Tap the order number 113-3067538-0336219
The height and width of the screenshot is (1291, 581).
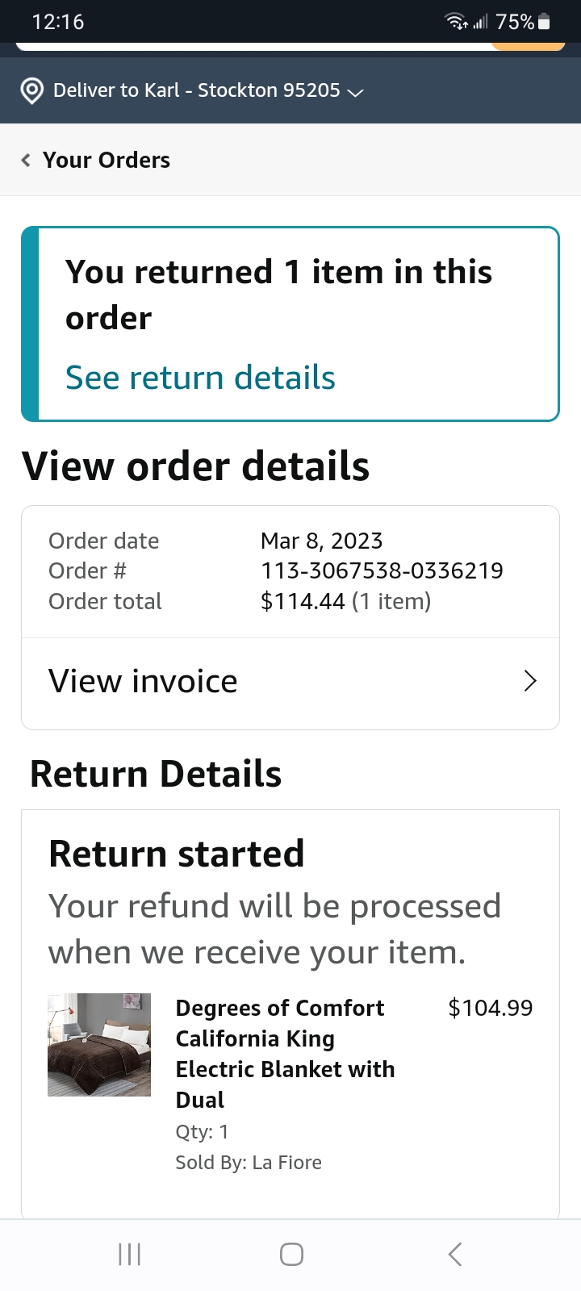click(382, 570)
